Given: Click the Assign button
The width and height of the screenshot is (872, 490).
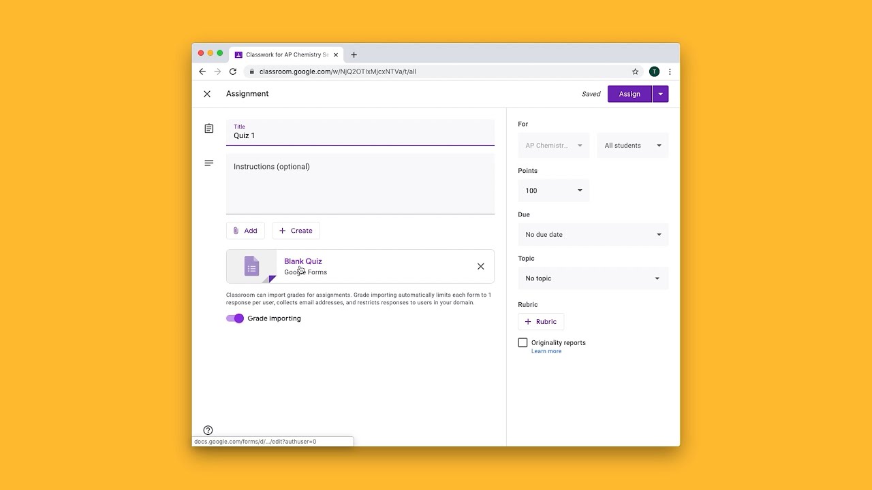Looking at the screenshot, I should pyautogui.click(x=629, y=94).
